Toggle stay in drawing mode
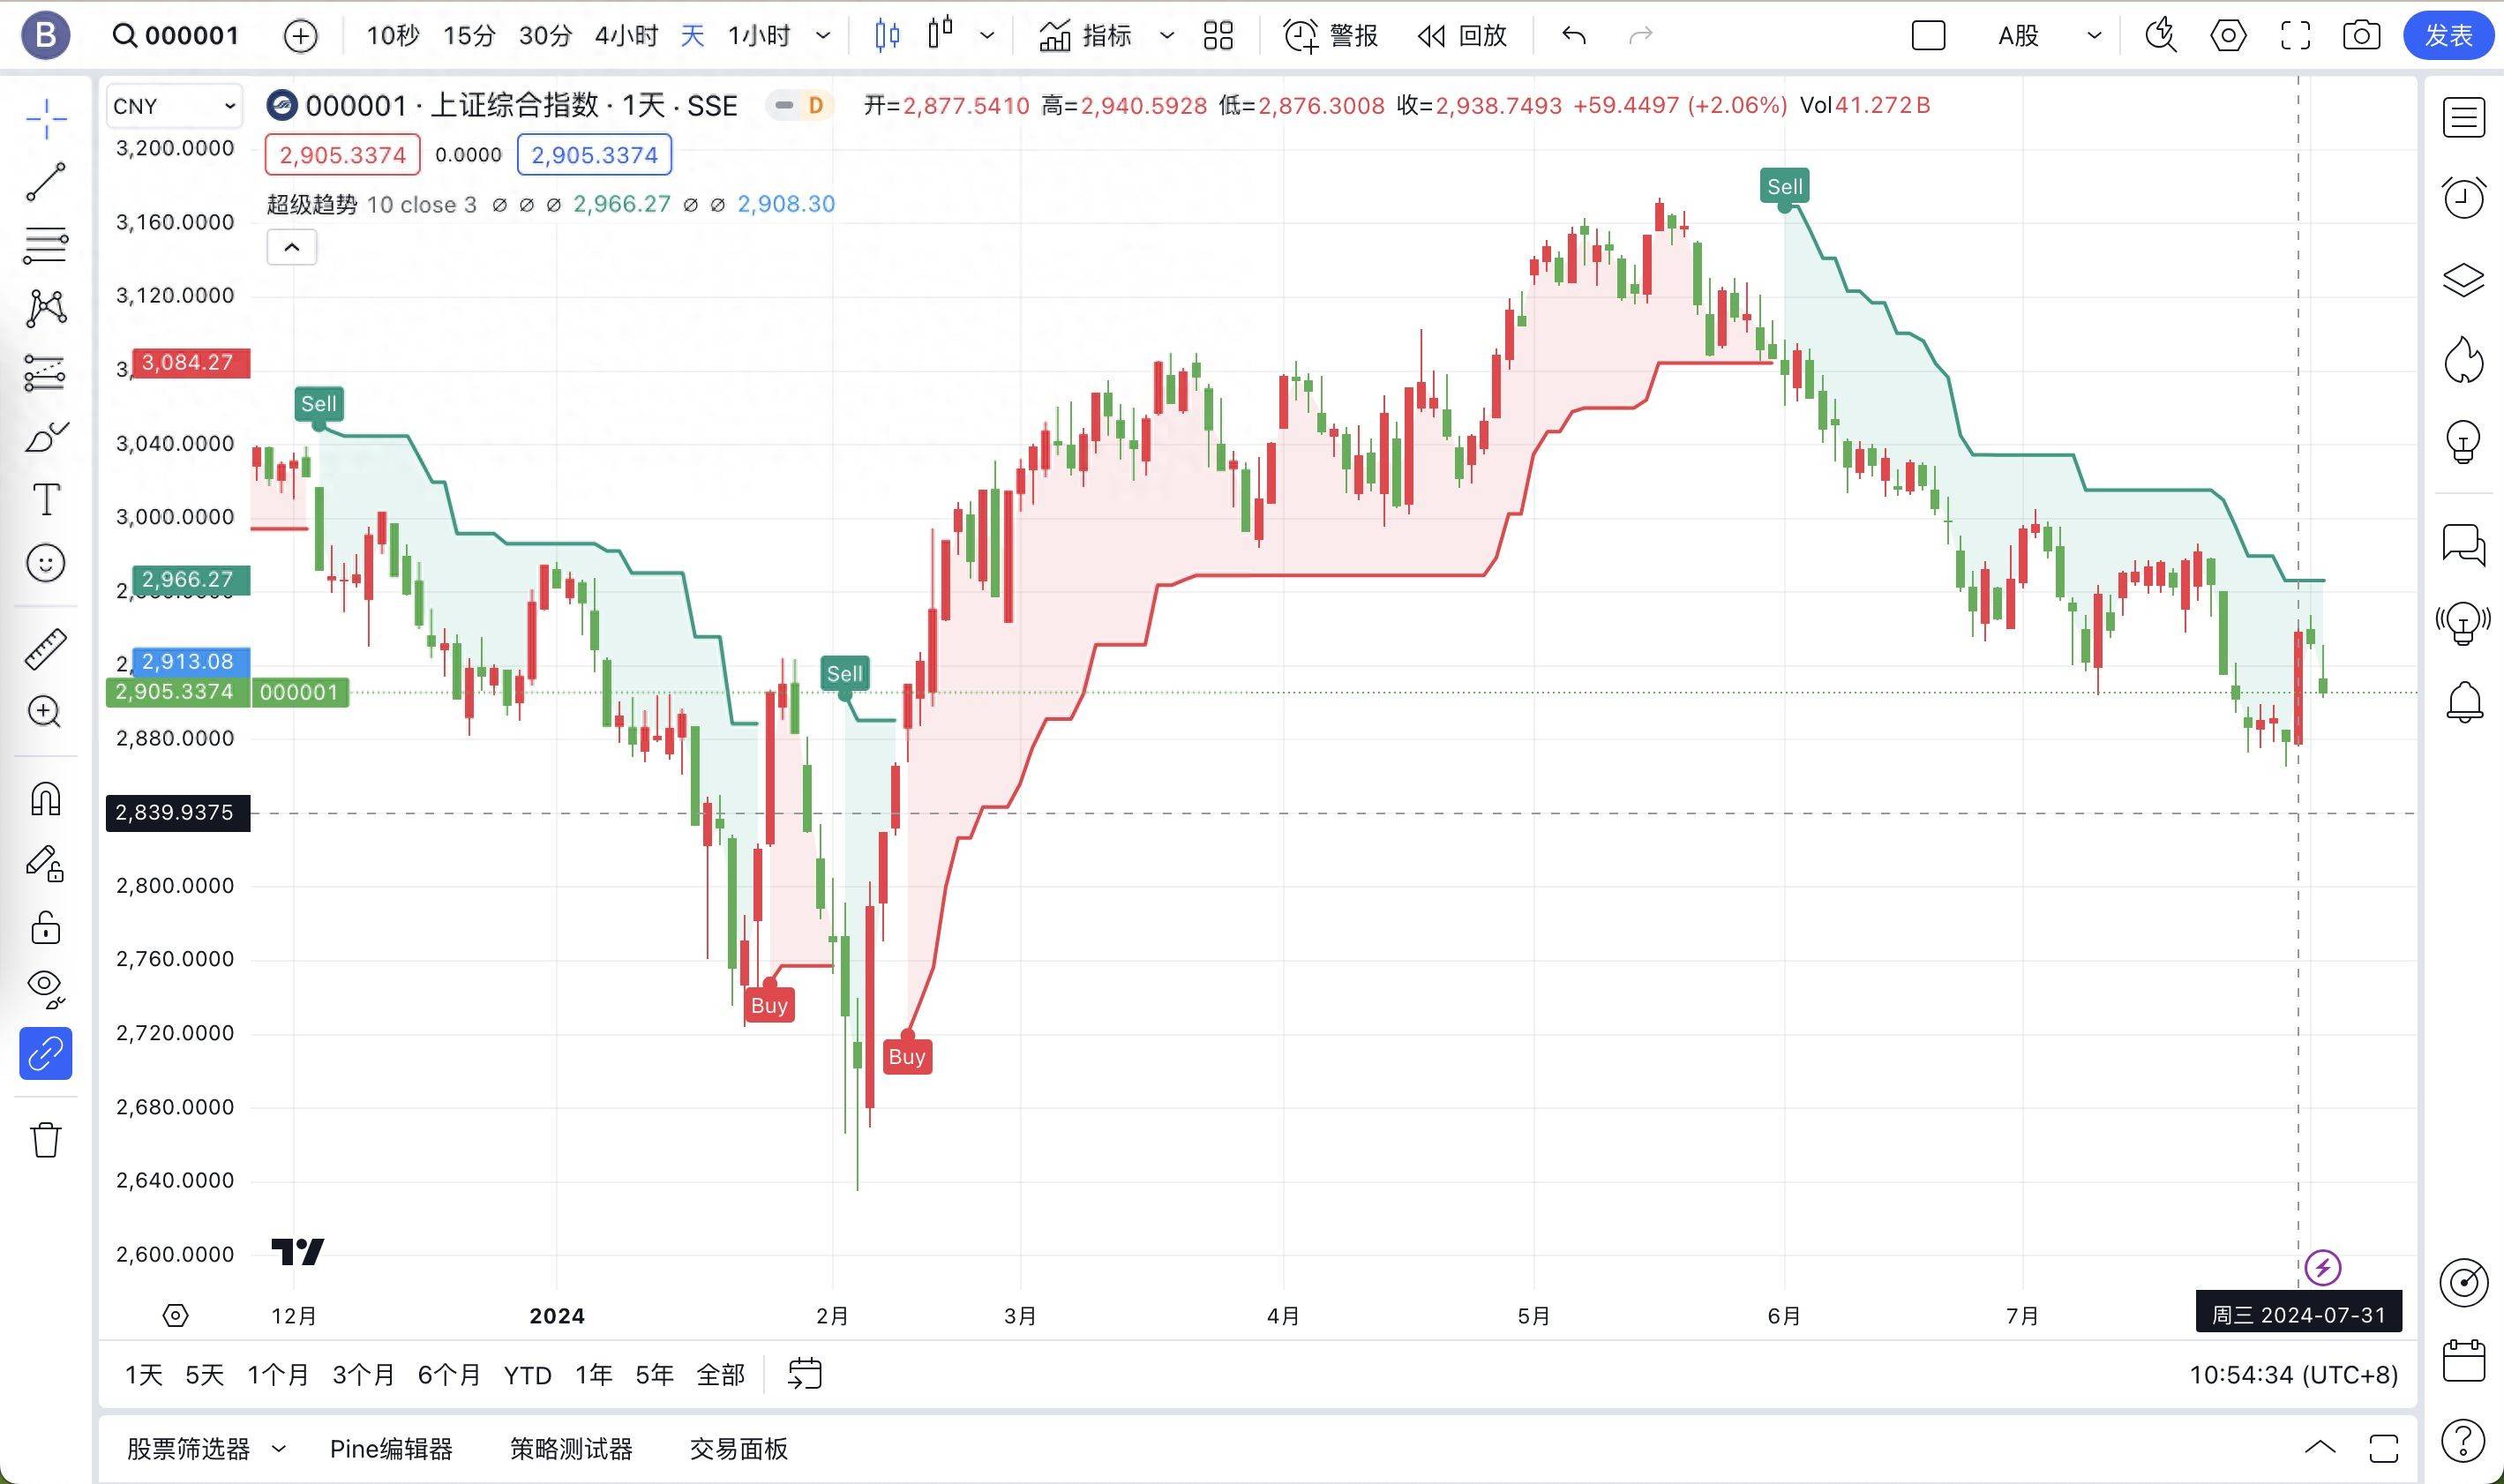This screenshot has height=1484, width=2504. point(46,863)
